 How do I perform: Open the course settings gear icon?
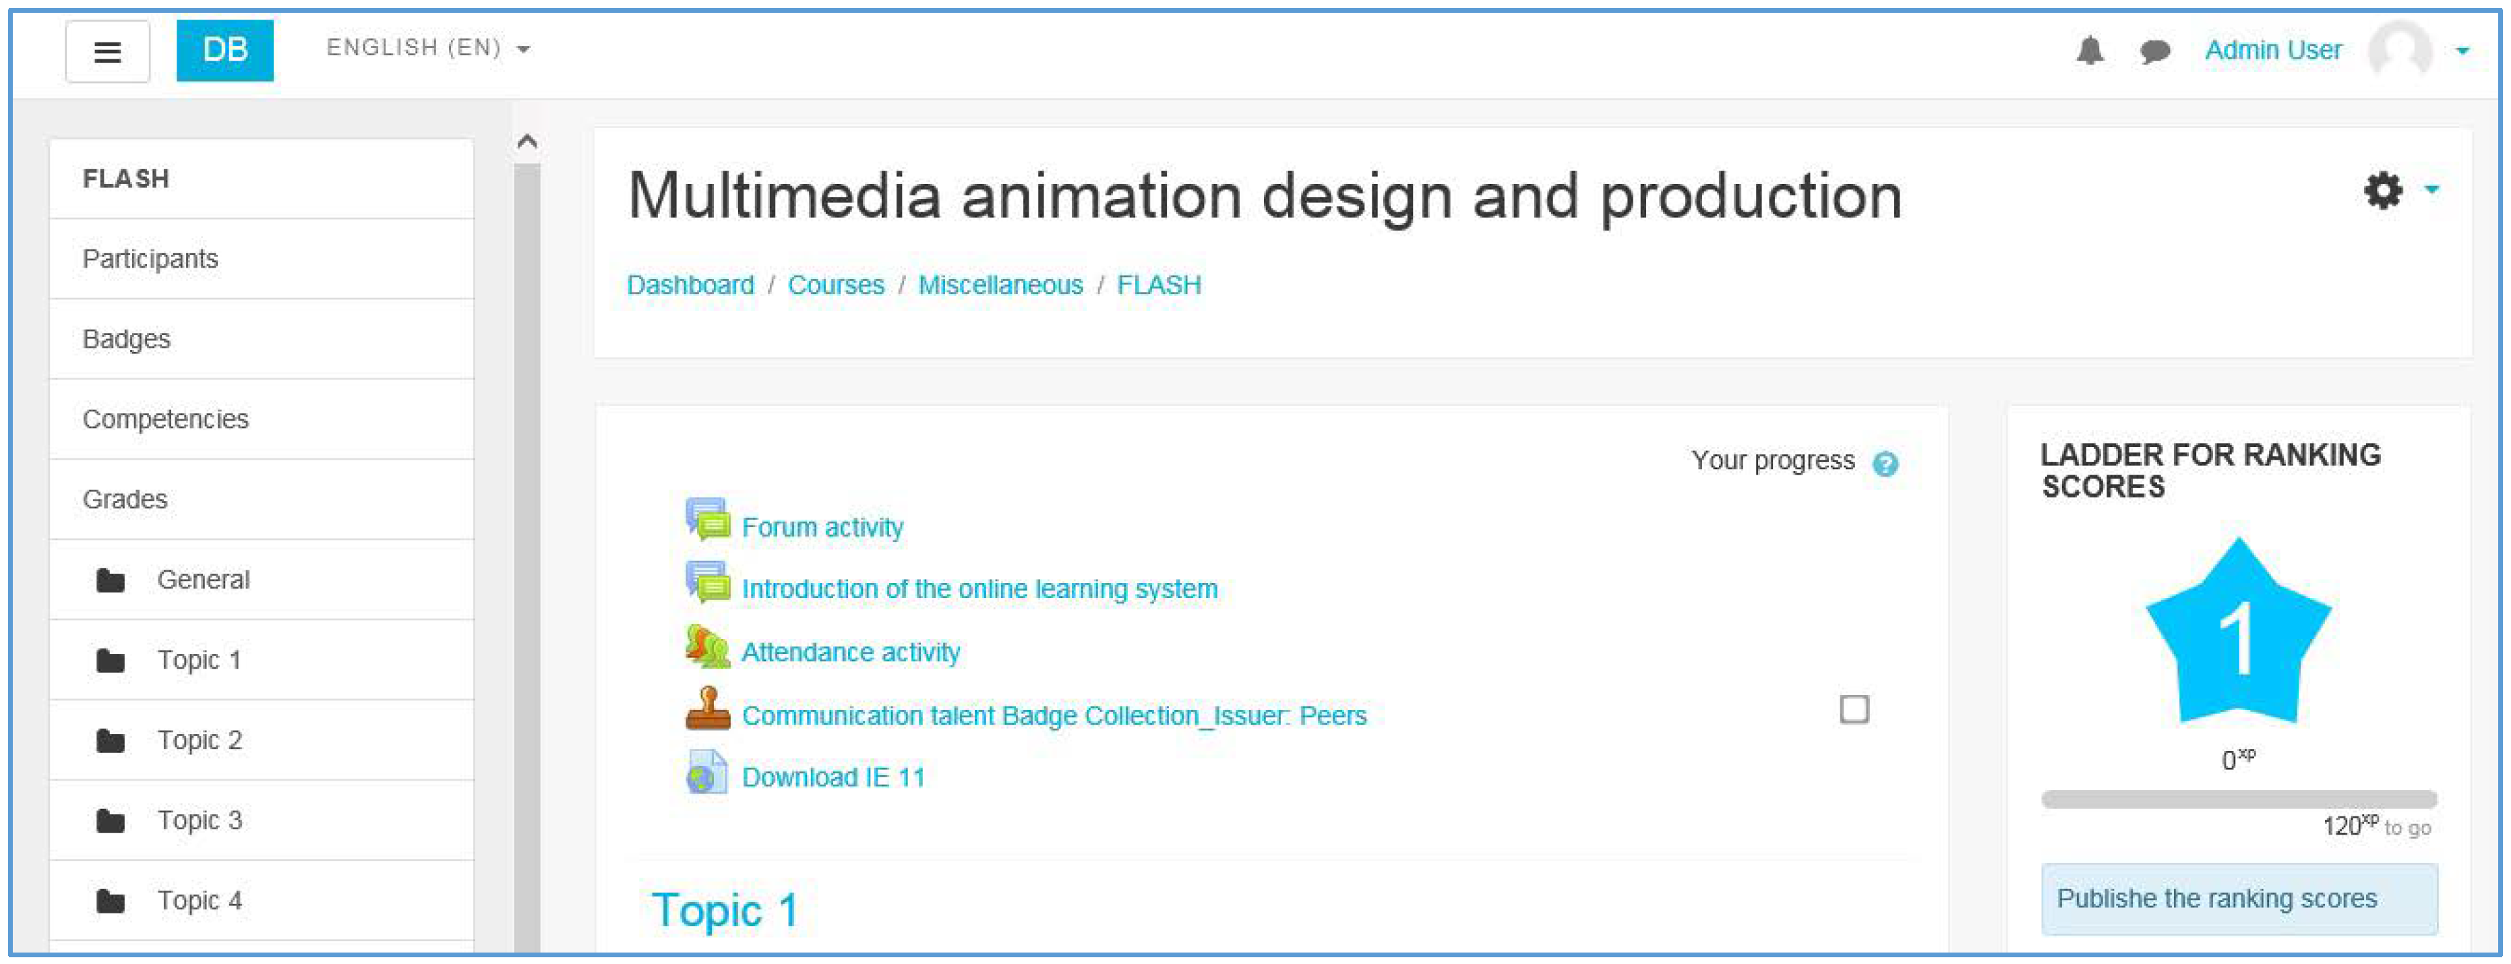tap(2384, 190)
